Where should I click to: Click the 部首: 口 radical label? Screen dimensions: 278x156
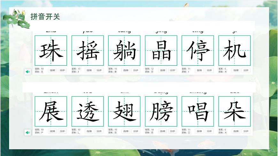point(186,133)
